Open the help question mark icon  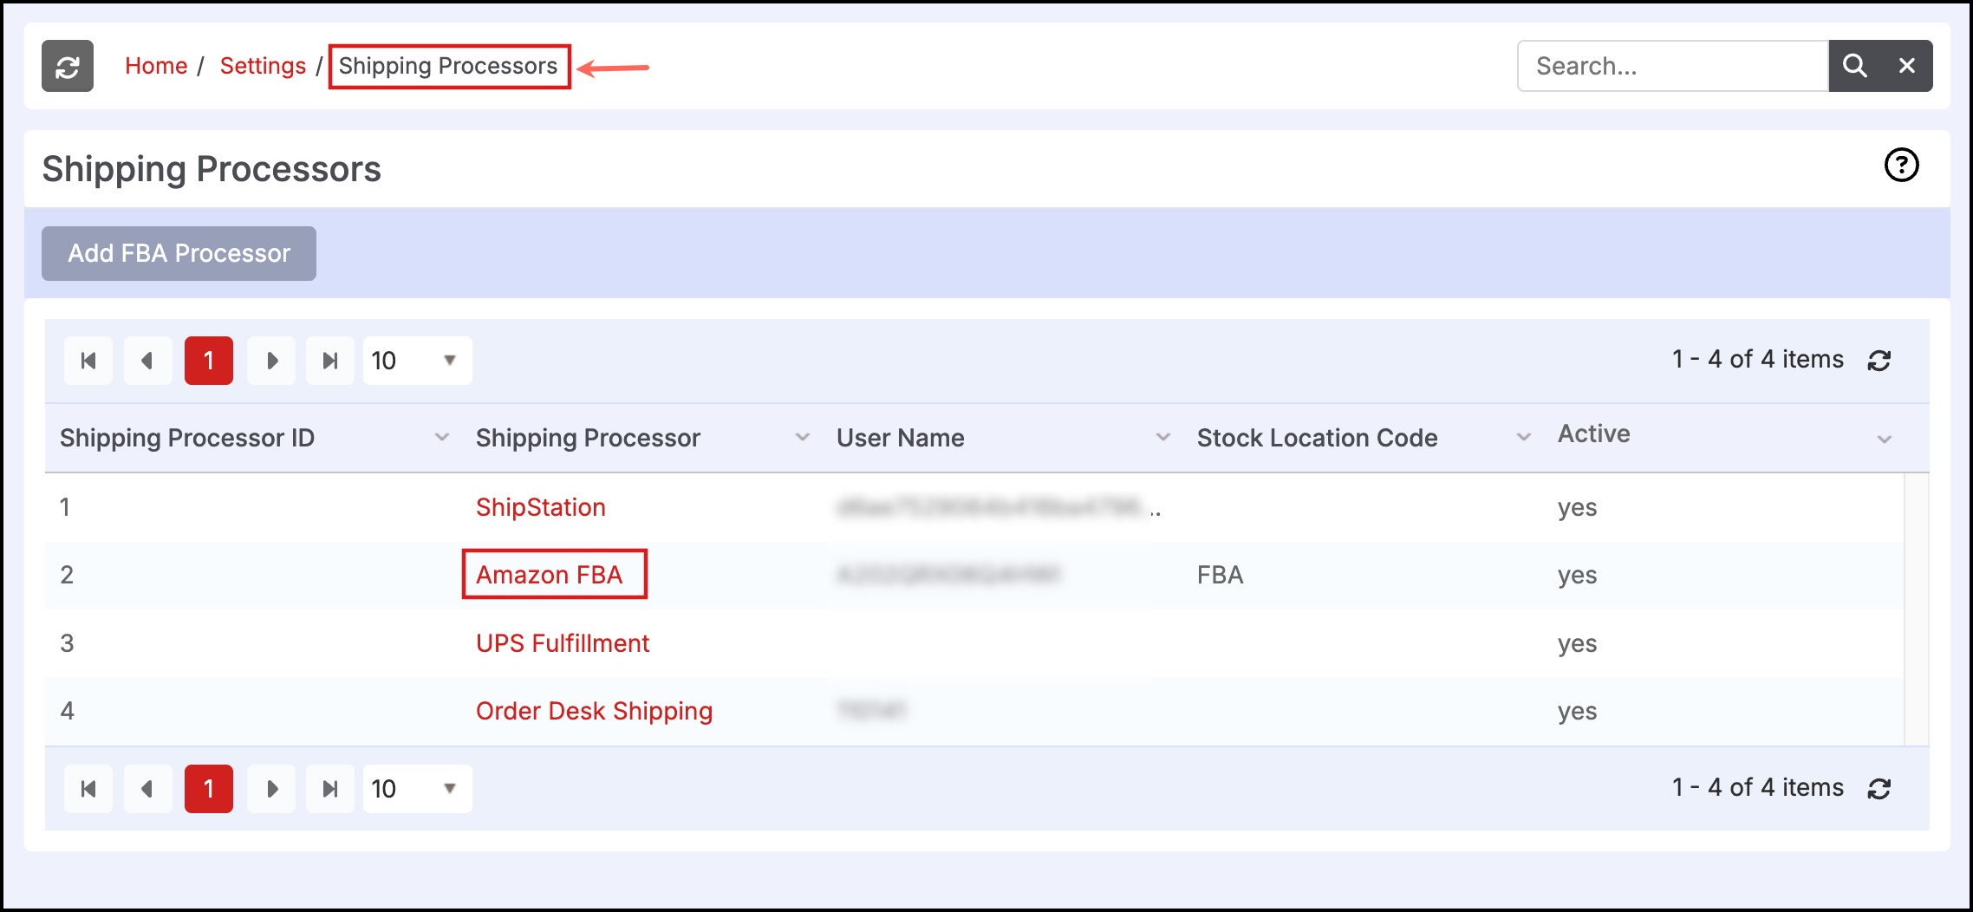[x=1902, y=165]
